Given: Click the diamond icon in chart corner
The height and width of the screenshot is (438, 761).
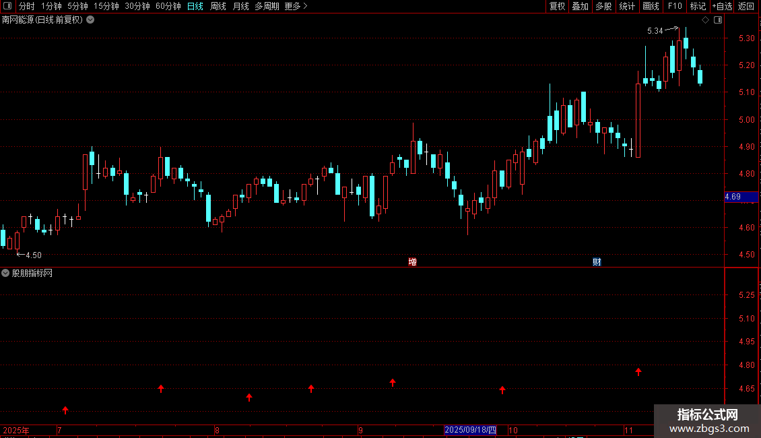Looking at the screenshot, I should tap(706, 20).
